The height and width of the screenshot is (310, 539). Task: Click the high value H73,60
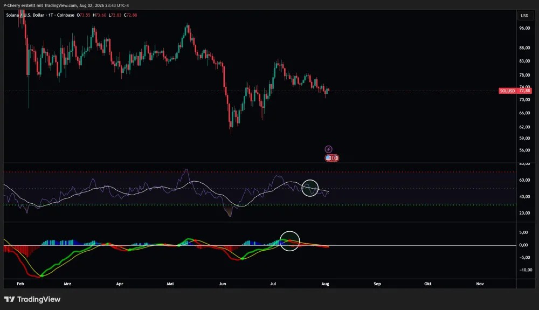[99, 15]
